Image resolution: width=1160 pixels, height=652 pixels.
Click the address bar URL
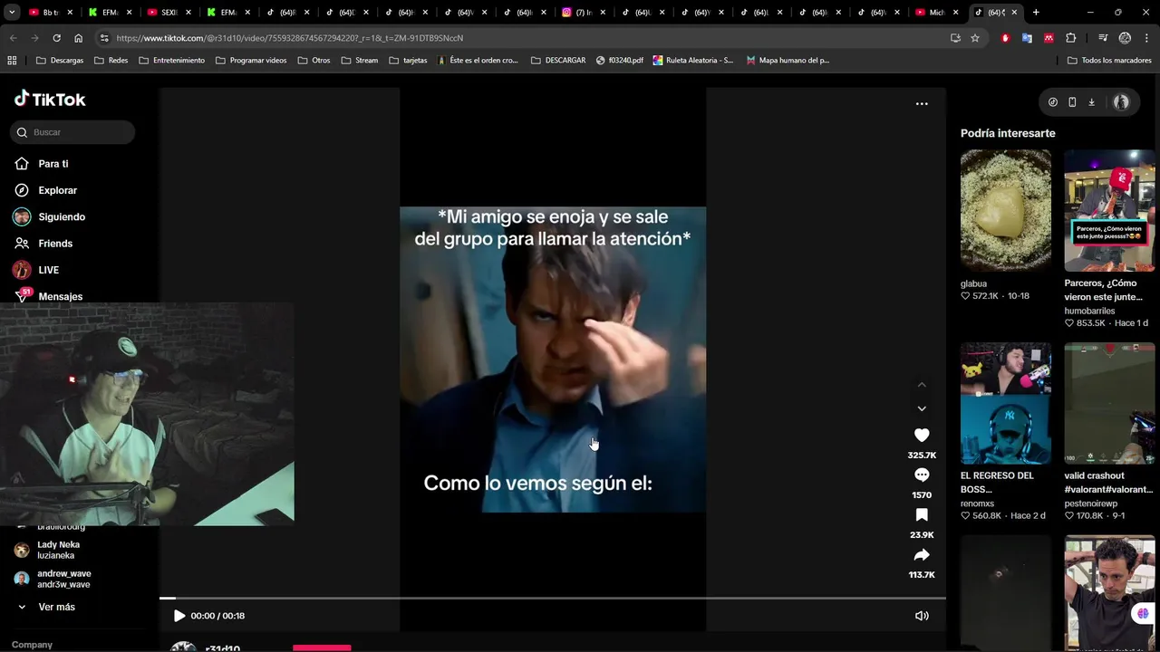[290, 38]
